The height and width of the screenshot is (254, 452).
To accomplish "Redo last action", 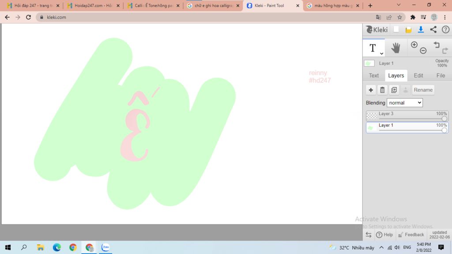I will [445, 51].
